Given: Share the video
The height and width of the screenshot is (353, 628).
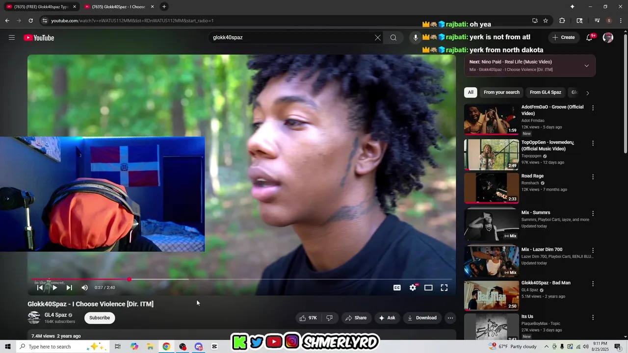Looking at the screenshot, I should tap(356, 318).
